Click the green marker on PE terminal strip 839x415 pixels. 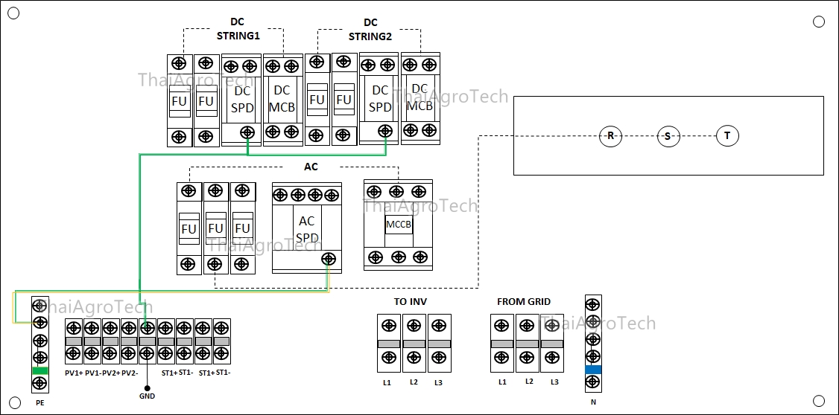[40, 370]
